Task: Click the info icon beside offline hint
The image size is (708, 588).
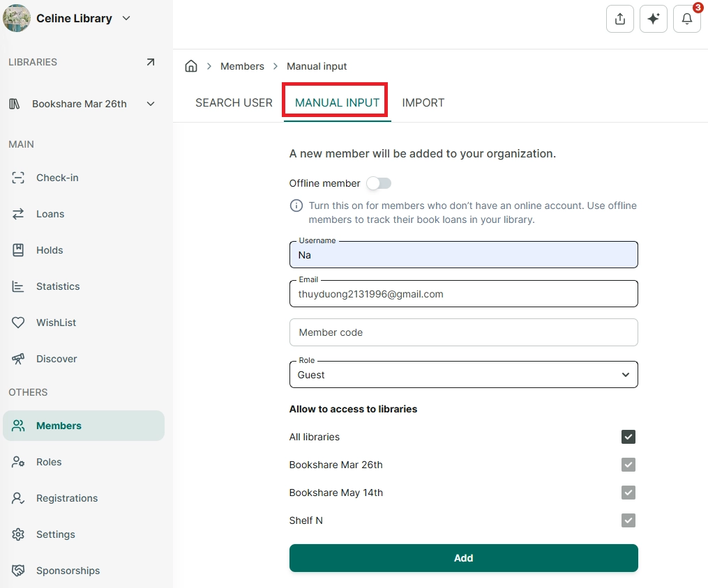Action: coord(296,206)
